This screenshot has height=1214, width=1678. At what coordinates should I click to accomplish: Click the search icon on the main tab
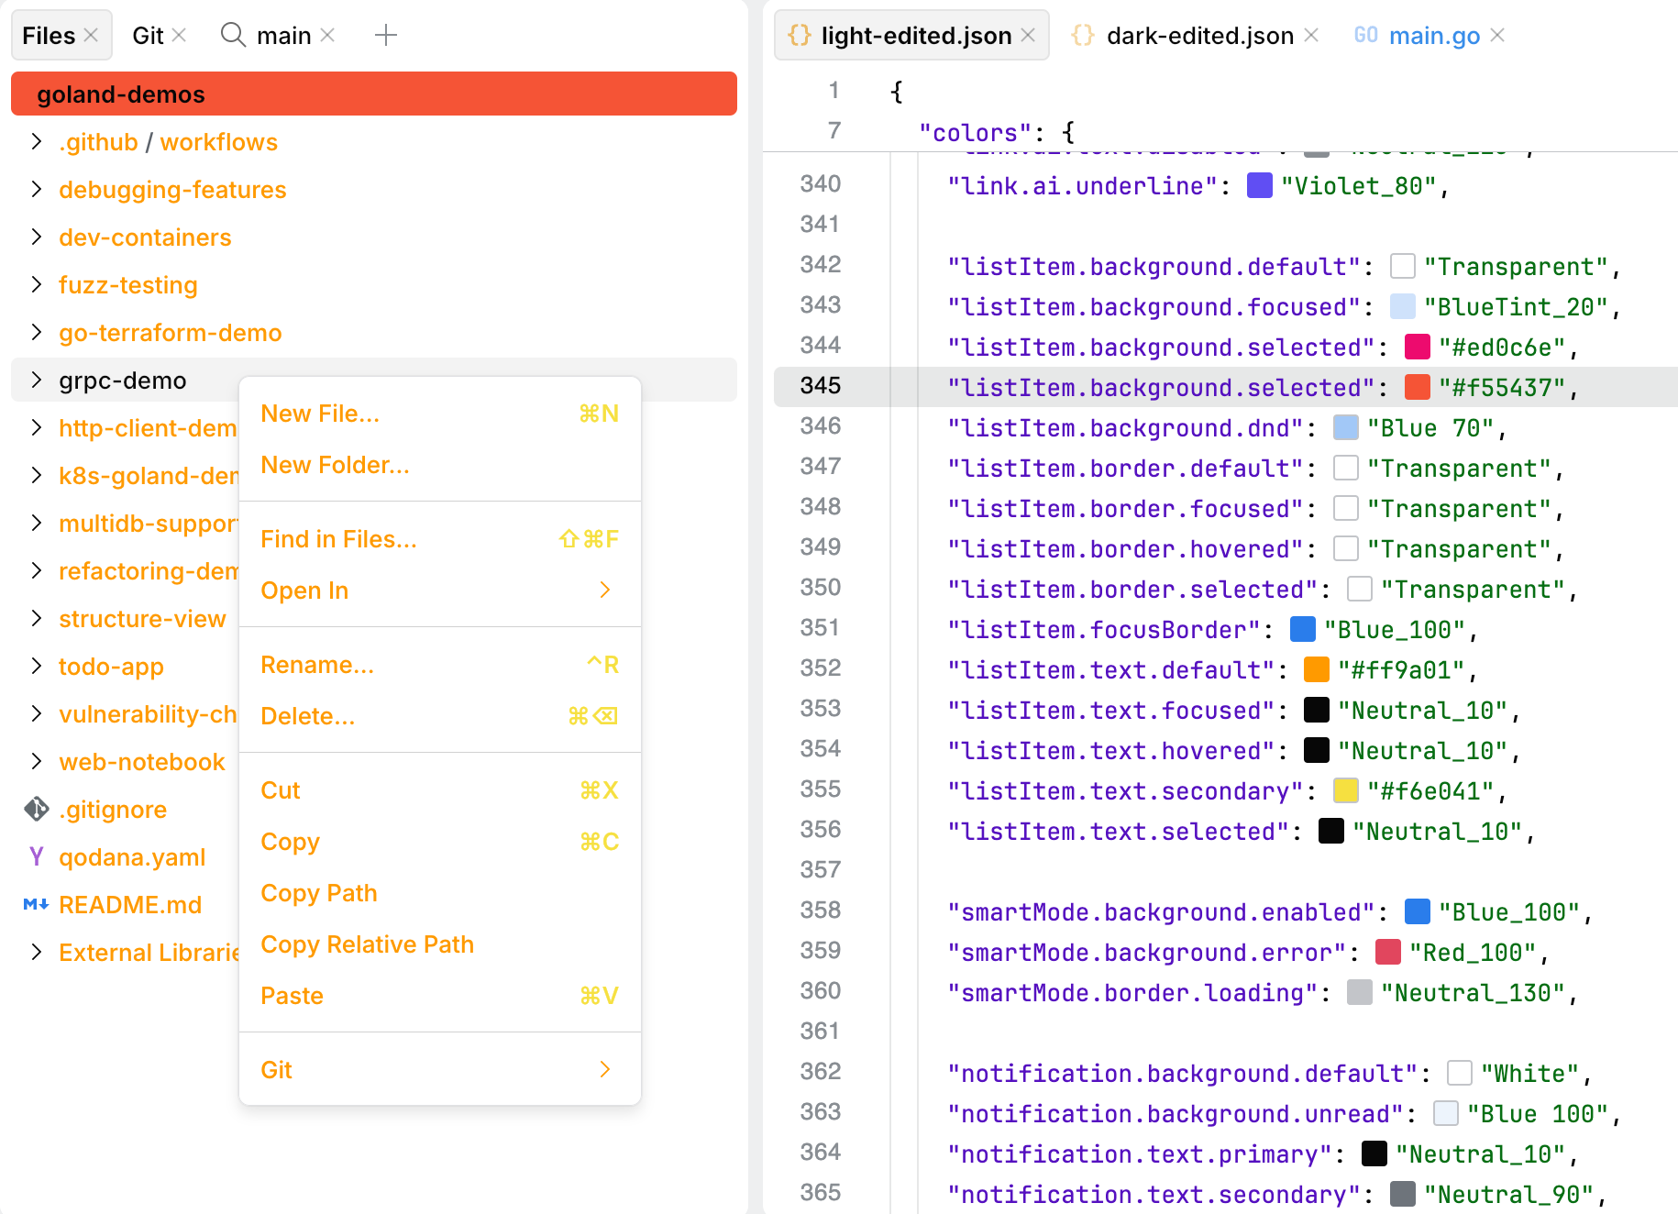232,35
